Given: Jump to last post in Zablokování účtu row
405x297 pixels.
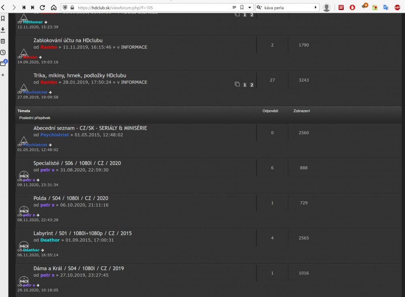Looking at the screenshot, I should coord(40,57).
